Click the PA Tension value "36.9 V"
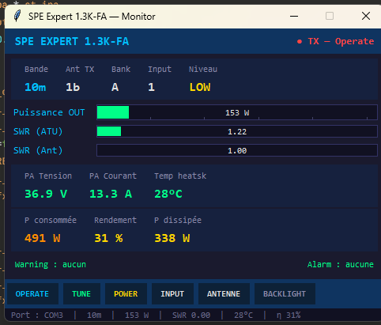381x325 pixels. coord(46,194)
